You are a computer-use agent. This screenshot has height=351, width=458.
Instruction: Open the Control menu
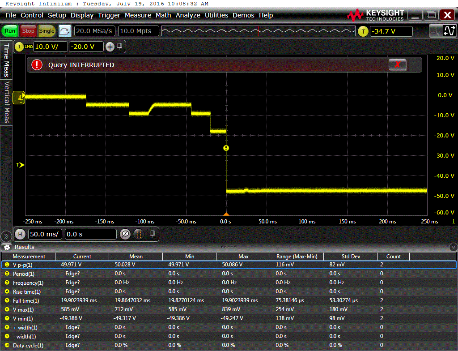32,15
